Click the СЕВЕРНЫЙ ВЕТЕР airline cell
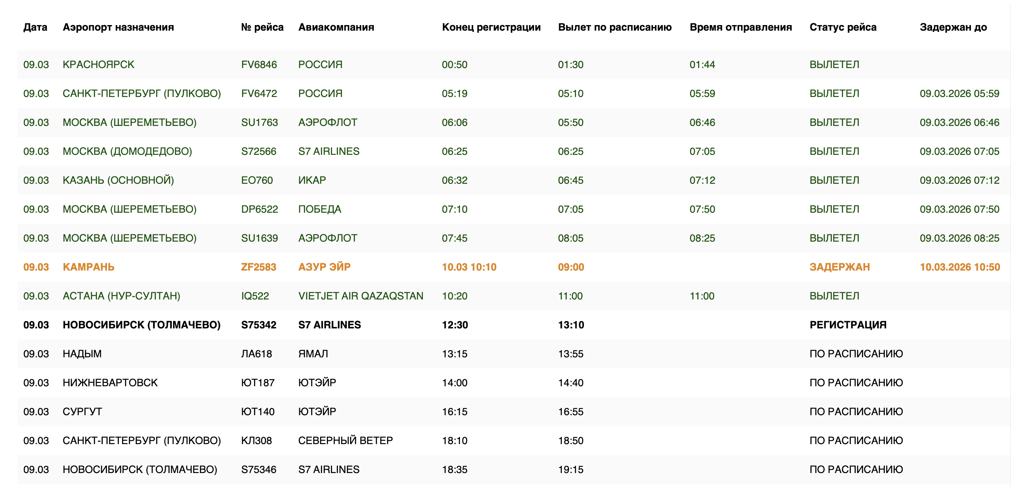 345,441
